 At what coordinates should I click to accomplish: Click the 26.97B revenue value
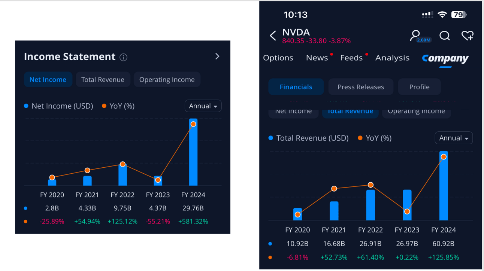tap(407, 244)
